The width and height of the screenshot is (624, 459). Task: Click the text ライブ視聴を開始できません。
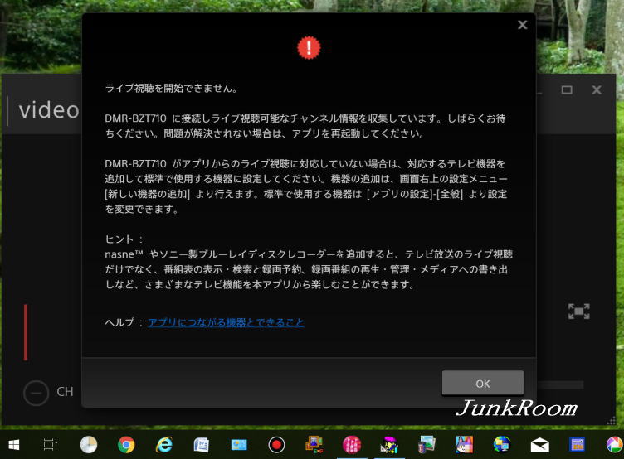pyautogui.click(x=171, y=88)
